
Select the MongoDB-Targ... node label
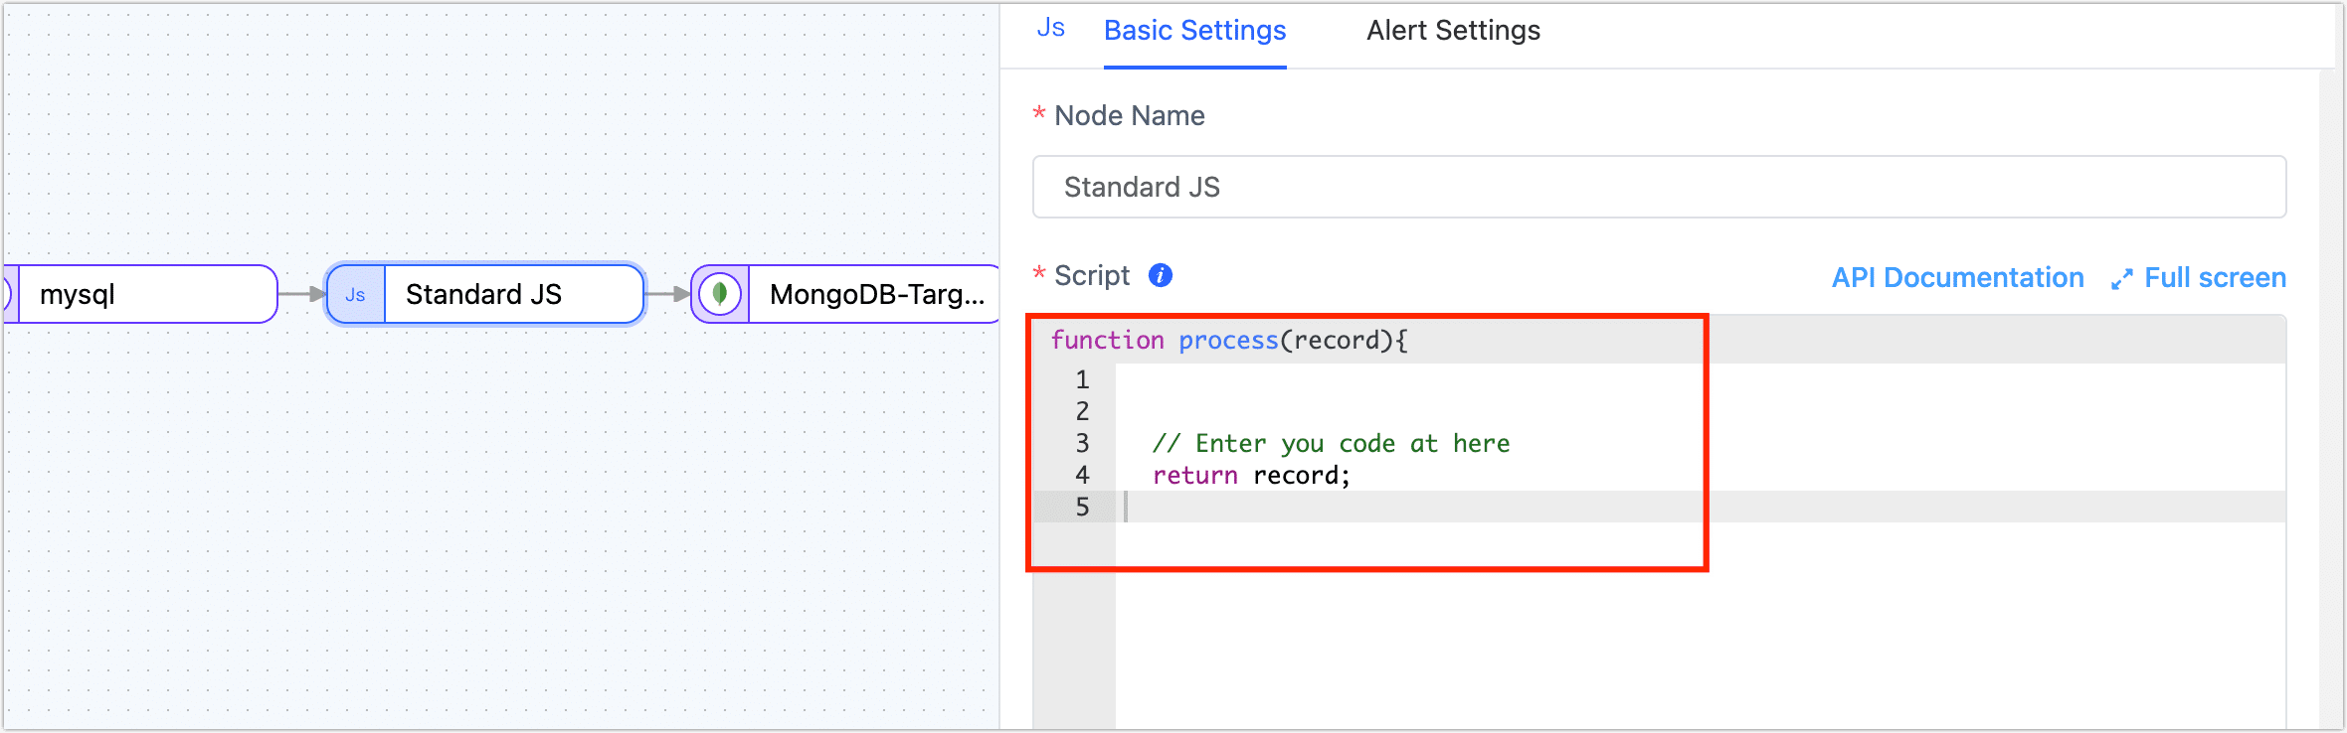[876, 295]
